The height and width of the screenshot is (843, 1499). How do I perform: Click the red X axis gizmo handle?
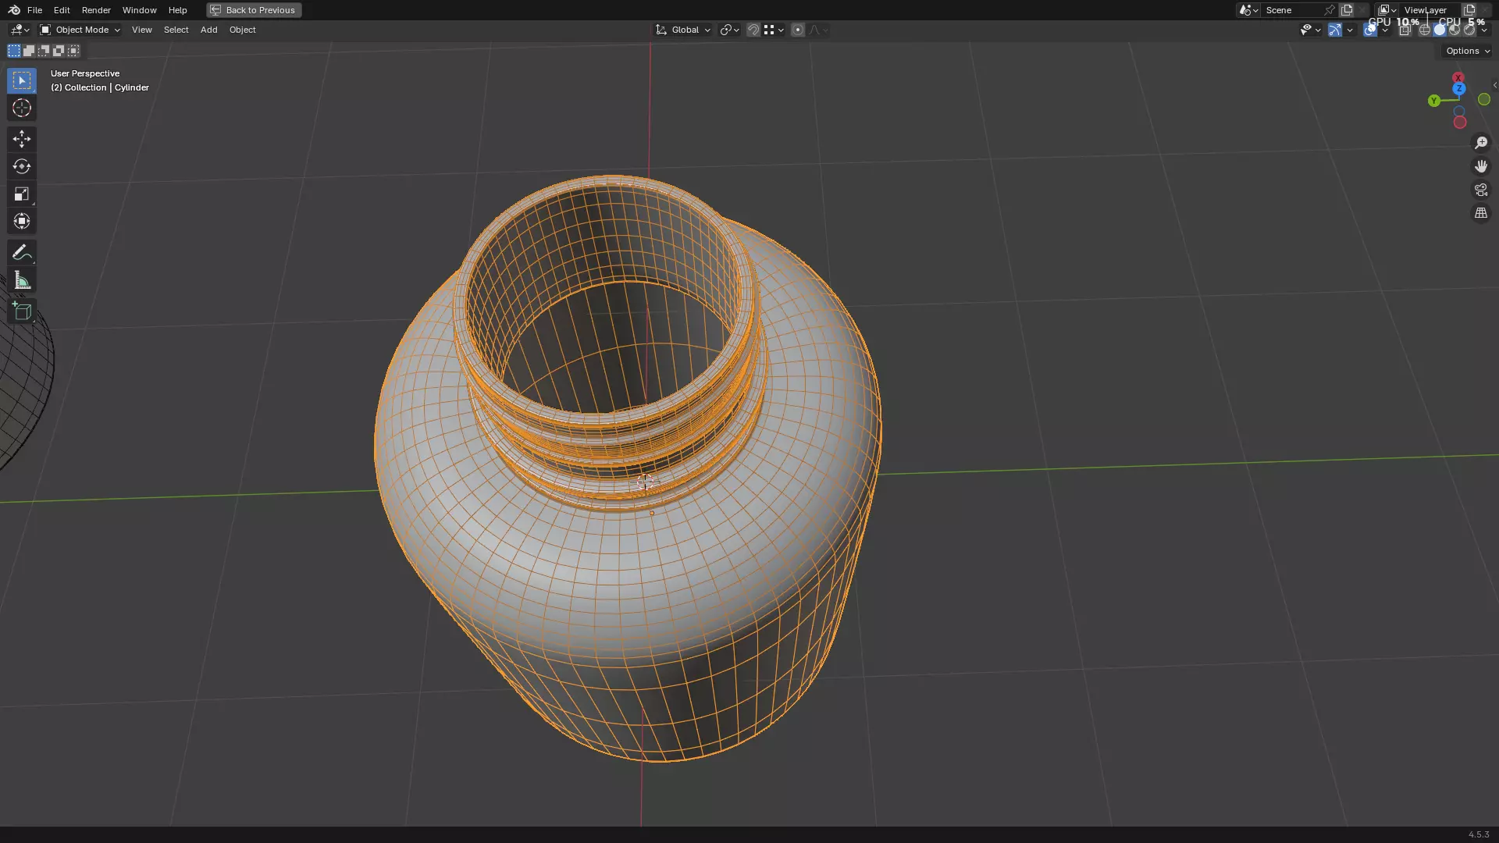point(1458,78)
